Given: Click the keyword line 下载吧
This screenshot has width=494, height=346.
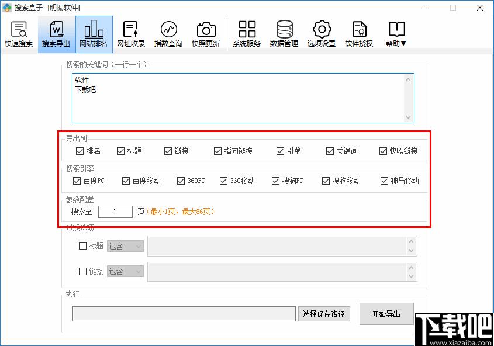Looking at the screenshot, I should pyautogui.click(x=85, y=90).
